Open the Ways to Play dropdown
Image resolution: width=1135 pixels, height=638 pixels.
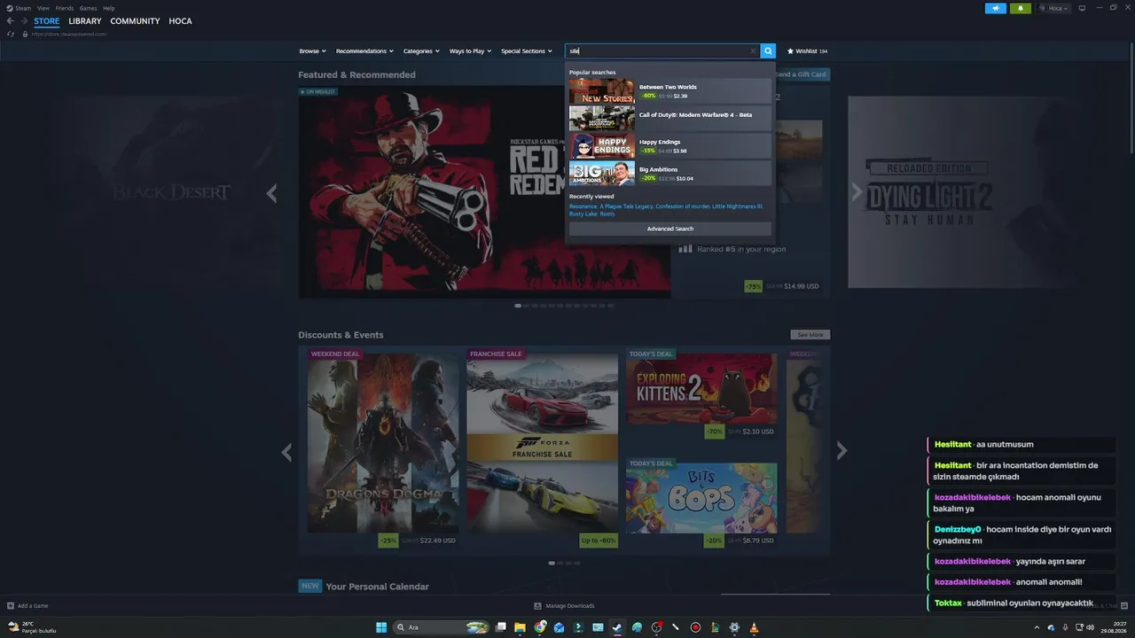(x=470, y=51)
